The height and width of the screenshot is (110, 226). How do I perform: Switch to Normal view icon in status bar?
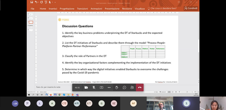pyautogui.click(x=169, y=92)
